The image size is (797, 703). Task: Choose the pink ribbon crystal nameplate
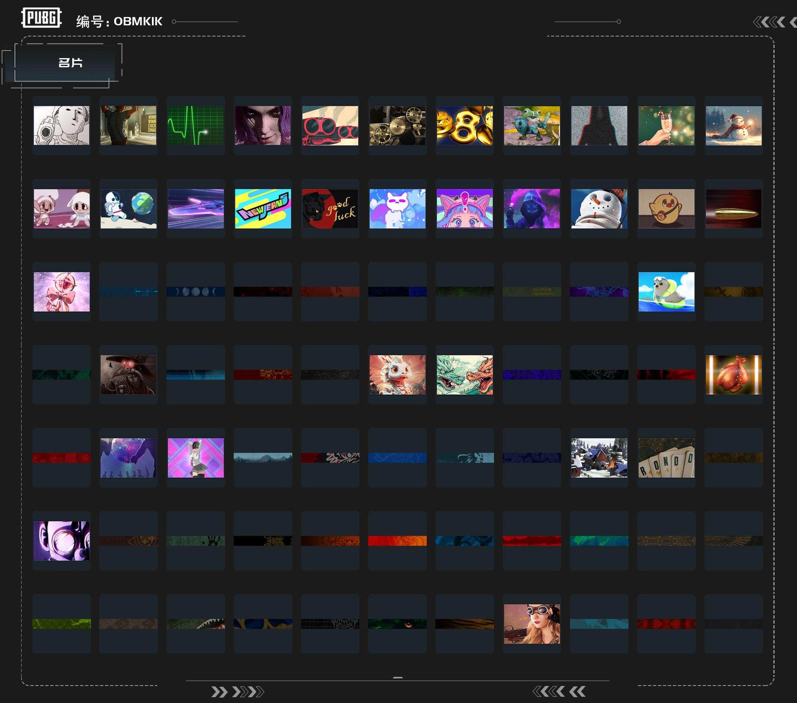pyautogui.click(x=61, y=291)
